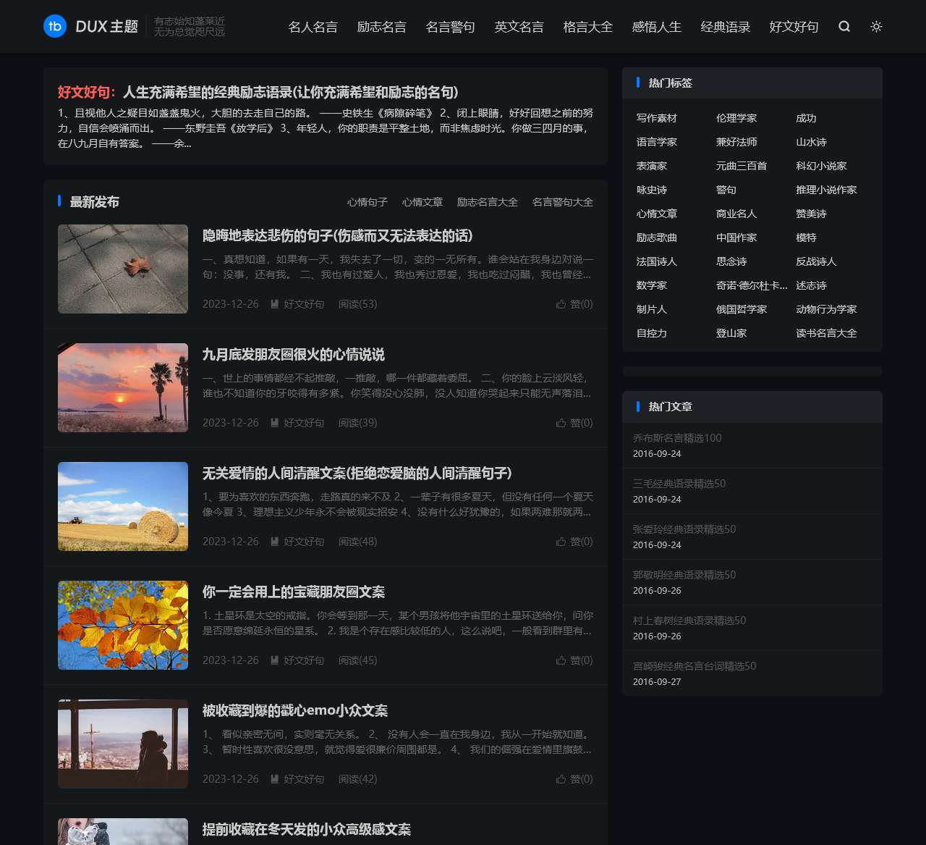Click category book icon under 隐晦地表达悲伤的句子
926x845 pixels.
click(x=275, y=304)
